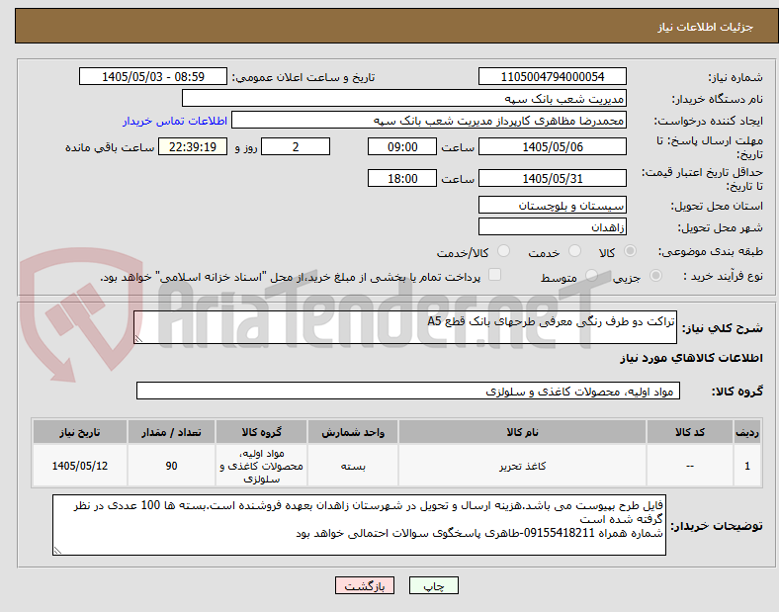
Task: Select the متوسط purchase type radio
Action: coord(591,275)
